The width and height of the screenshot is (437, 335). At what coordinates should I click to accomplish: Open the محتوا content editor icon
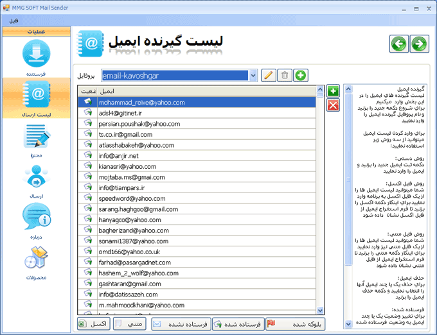37,136
